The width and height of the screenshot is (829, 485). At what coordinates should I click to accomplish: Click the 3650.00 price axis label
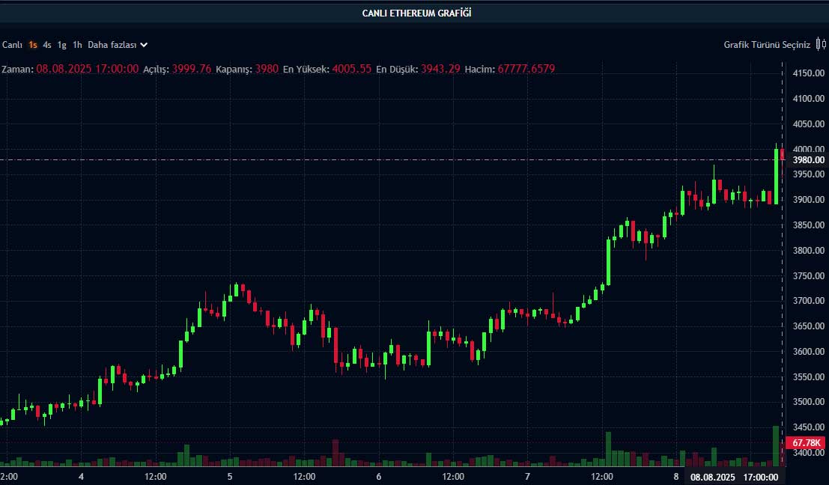(808, 326)
